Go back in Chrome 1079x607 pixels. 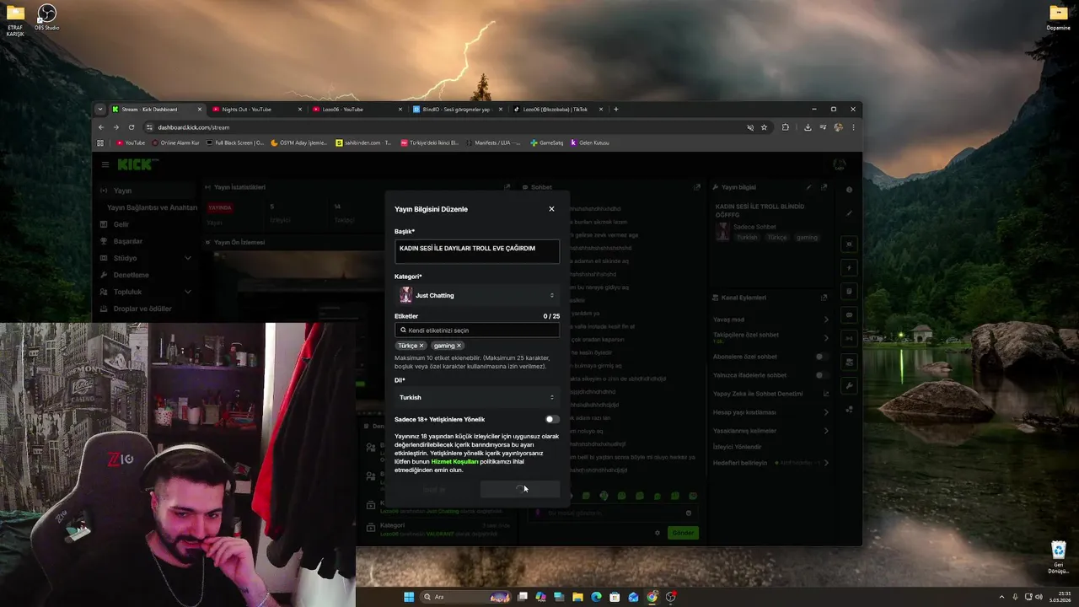tap(101, 127)
